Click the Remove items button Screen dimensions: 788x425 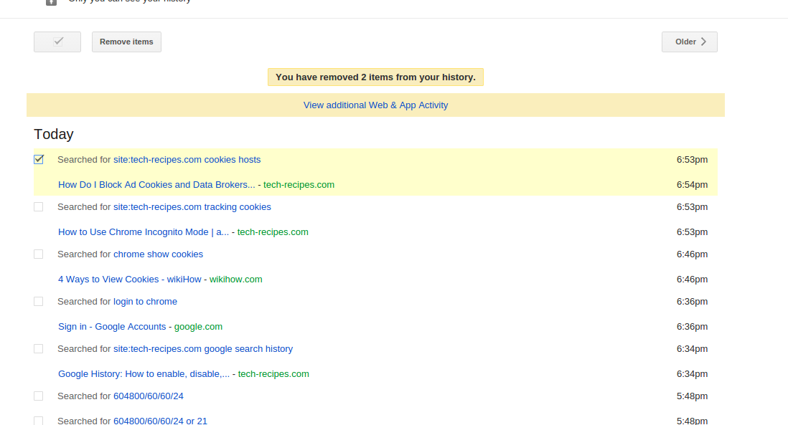(126, 42)
